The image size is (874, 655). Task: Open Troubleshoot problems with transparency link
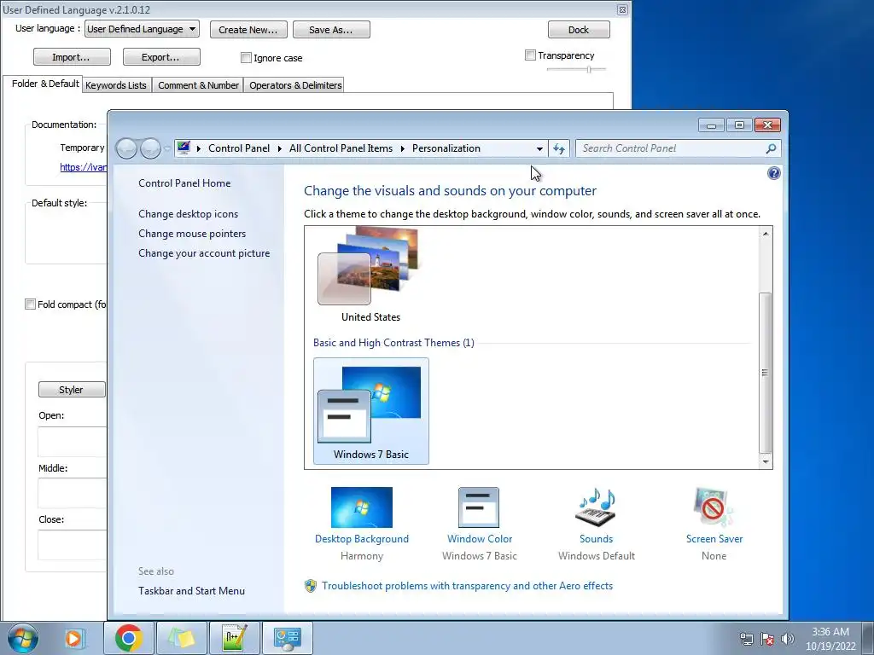(x=467, y=586)
